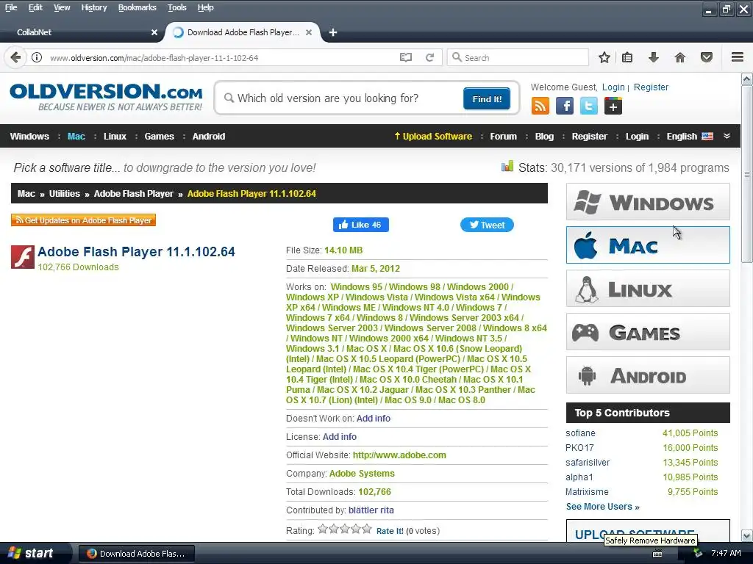Close the CollabNet tab
The image size is (753, 564).
coord(154,32)
